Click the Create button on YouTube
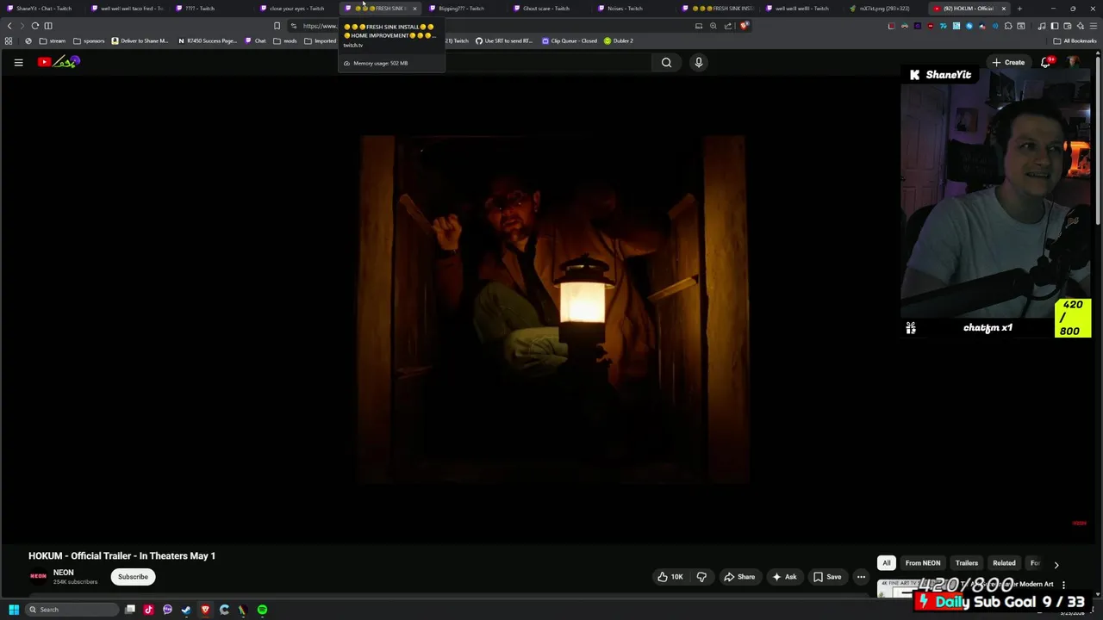1103x620 pixels. point(1008,62)
